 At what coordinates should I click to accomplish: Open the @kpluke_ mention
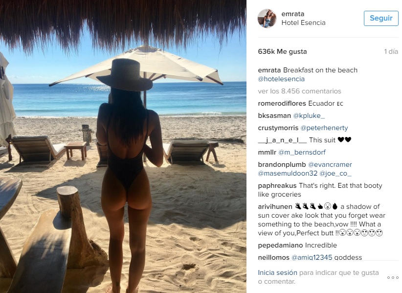click(309, 115)
